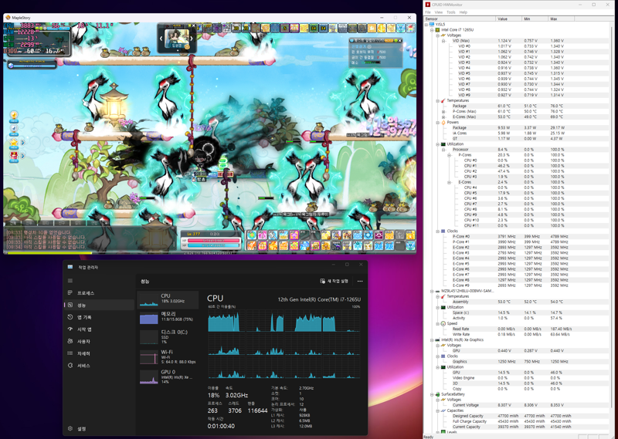Select GPU 0 performance entry in Task Manager
Image resolution: width=618 pixels, height=439 pixels.
pos(168,377)
